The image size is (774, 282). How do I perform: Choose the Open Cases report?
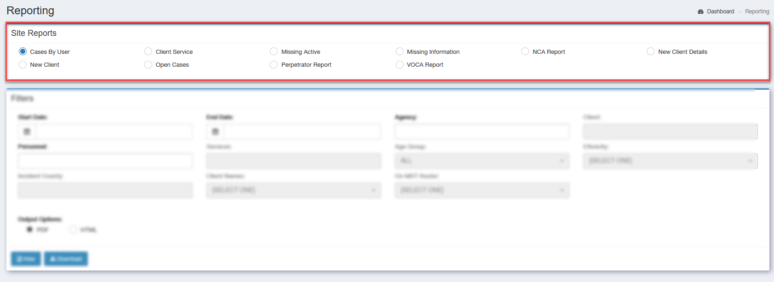pyautogui.click(x=148, y=64)
